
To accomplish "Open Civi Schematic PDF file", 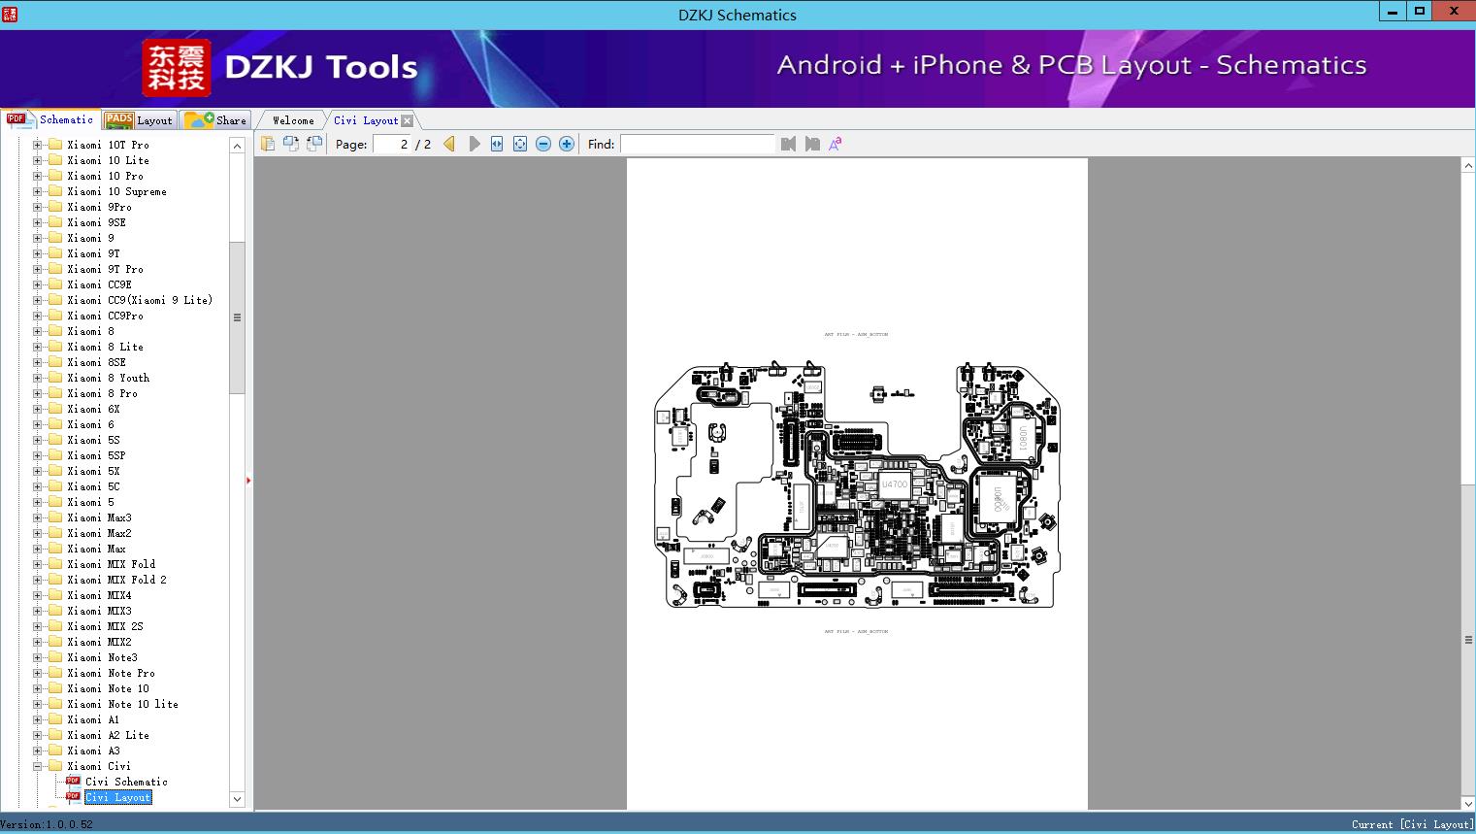I will tap(126, 782).
